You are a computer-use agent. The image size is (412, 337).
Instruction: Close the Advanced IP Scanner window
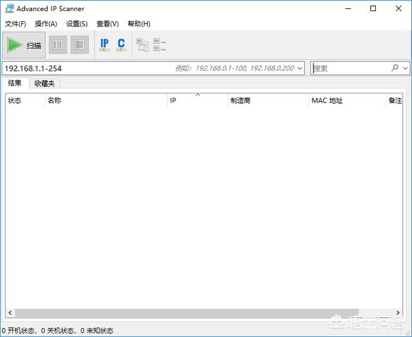coord(398,8)
